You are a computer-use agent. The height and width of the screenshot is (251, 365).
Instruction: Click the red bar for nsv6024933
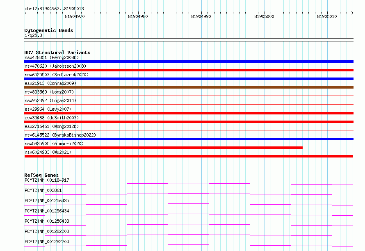click(x=189, y=156)
